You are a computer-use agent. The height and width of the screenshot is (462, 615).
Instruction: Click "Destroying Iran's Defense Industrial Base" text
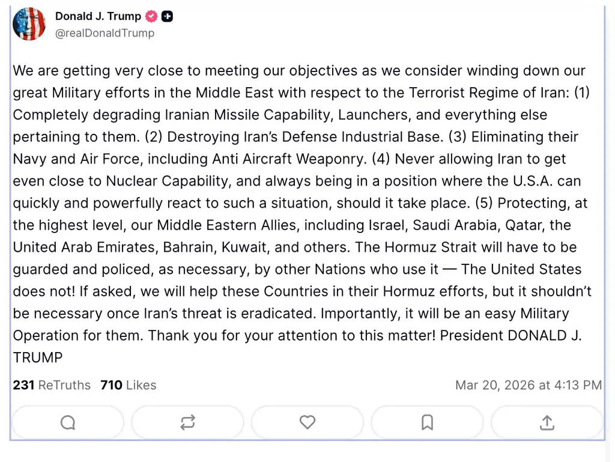click(x=304, y=137)
